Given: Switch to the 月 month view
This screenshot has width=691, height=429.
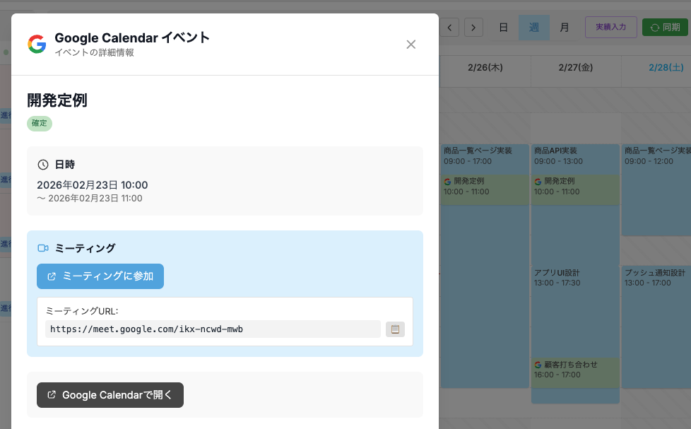Looking at the screenshot, I should pos(564,27).
